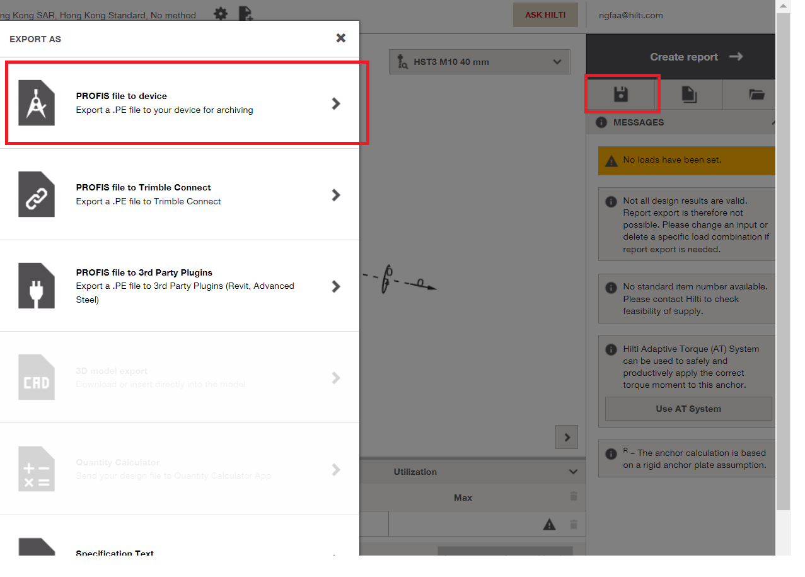Click the new file icon next to settings

(x=246, y=13)
